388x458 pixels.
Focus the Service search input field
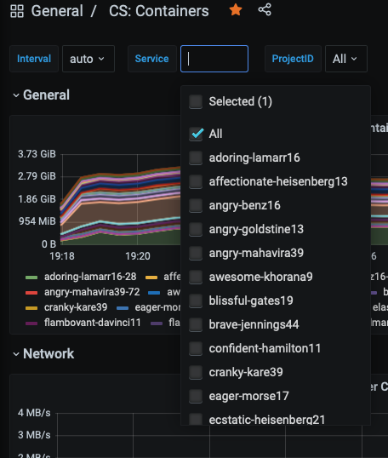coord(214,59)
